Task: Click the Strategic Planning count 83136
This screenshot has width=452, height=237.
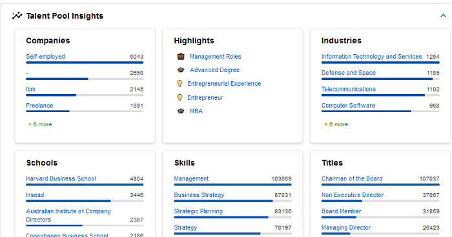Action: 283,211
